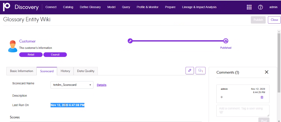This screenshot has width=281, height=122.
Task: Click the Discovery logo icon
Action: coord(7,7)
